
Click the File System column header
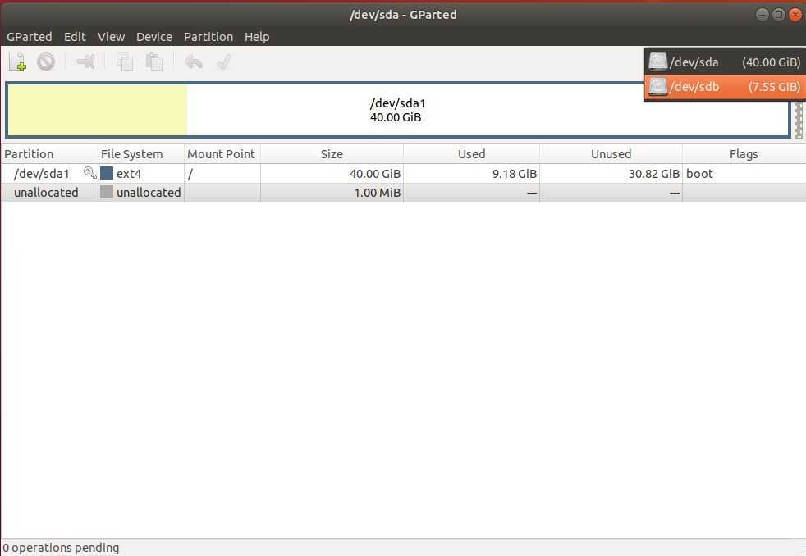tap(141, 154)
